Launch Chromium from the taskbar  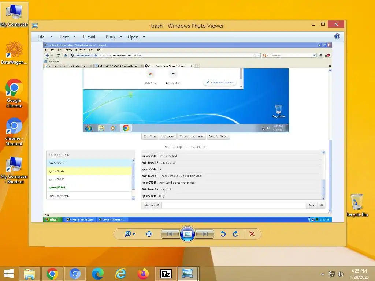pyautogui.click(x=75, y=274)
